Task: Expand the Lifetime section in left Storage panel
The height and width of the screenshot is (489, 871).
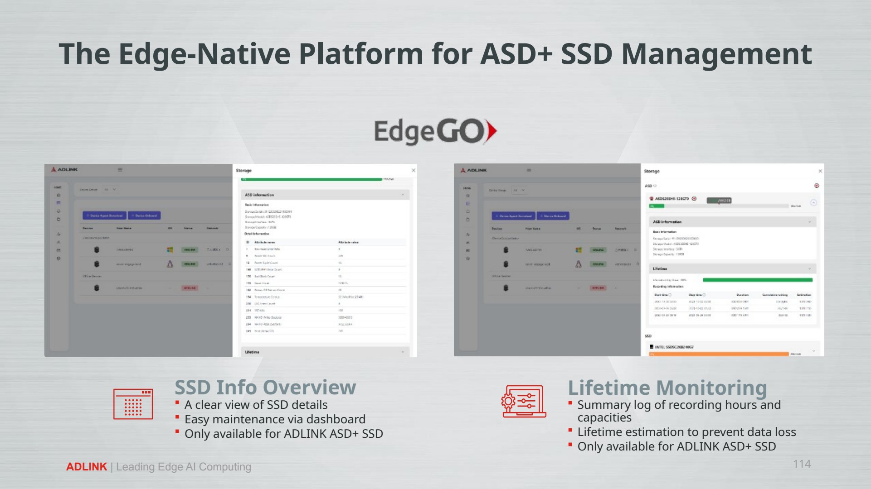Action: [x=403, y=352]
